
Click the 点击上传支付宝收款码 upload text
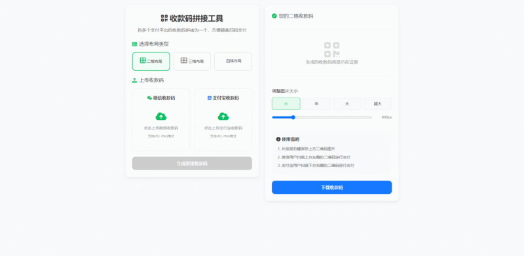(x=223, y=128)
